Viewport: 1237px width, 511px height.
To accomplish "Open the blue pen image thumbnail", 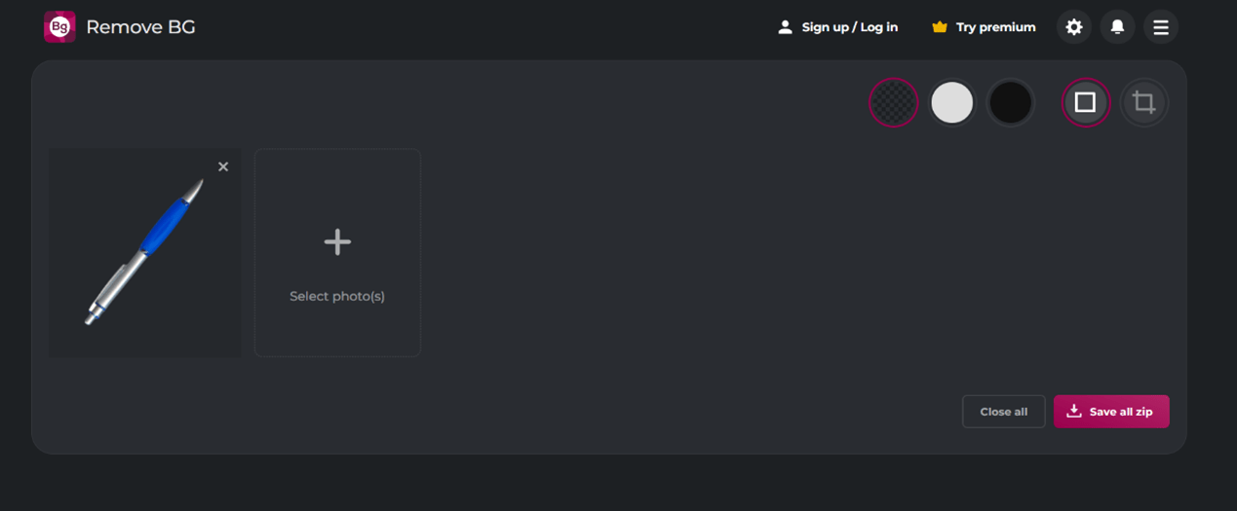I will pos(144,253).
